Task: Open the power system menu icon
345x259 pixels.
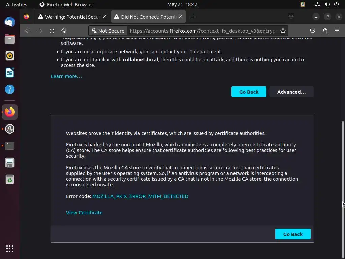Action: (336, 4)
